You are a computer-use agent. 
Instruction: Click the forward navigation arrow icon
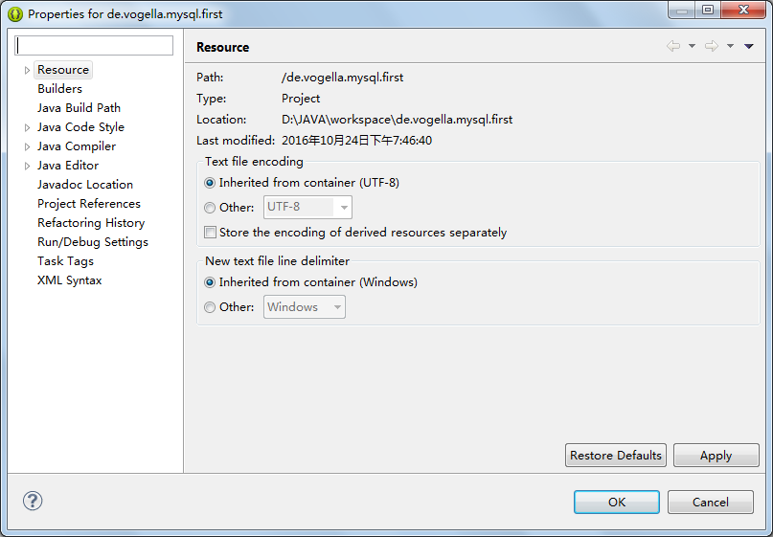(711, 46)
